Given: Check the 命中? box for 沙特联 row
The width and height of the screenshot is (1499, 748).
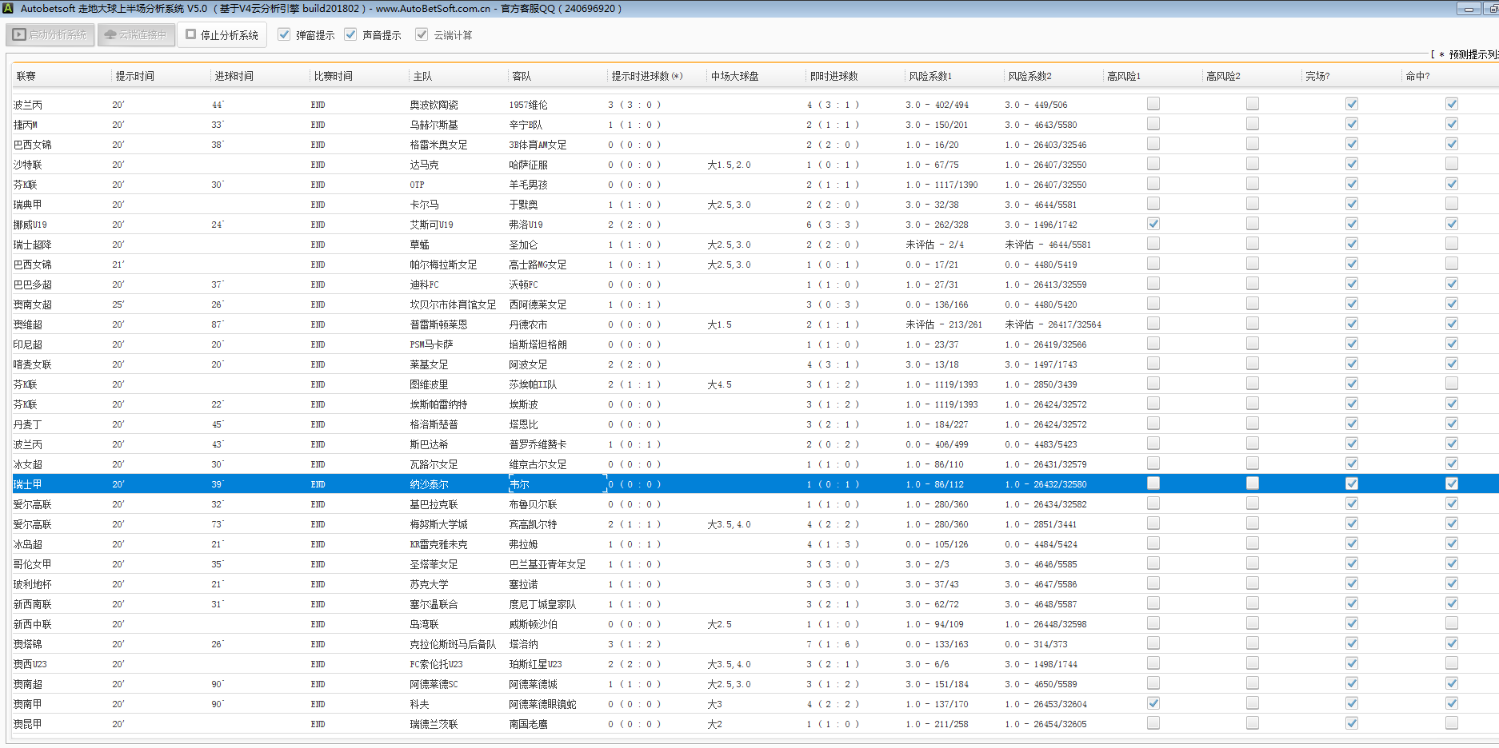Looking at the screenshot, I should (1451, 164).
